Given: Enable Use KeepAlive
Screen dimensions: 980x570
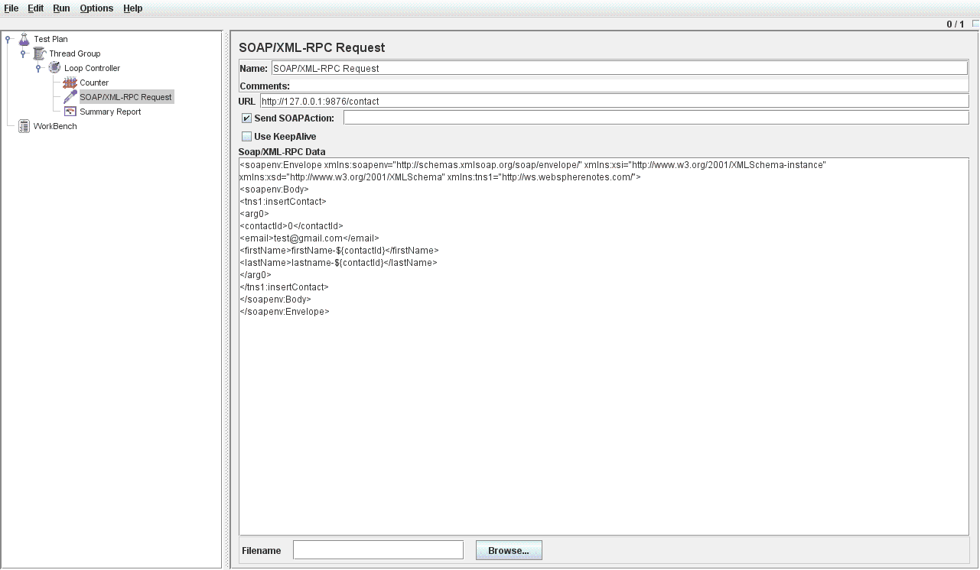Looking at the screenshot, I should point(246,136).
